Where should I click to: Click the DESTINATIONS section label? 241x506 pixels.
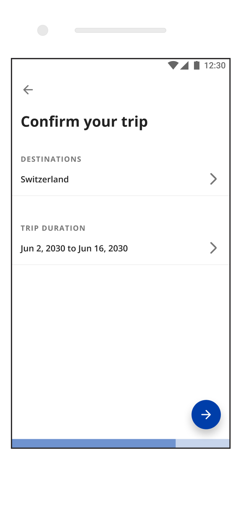coord(51,159)
